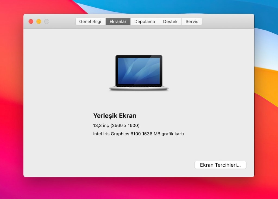This screenshot has width=278, height=199.
Task: Switch to the Genel Bilgi tab
Action: pyautogui.click(x=90, y=21)
